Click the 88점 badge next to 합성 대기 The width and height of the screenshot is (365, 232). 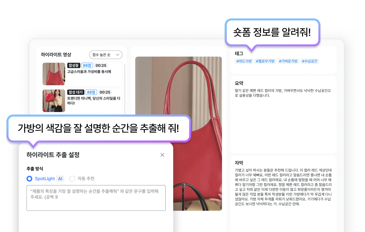click(x=91, y=92)
